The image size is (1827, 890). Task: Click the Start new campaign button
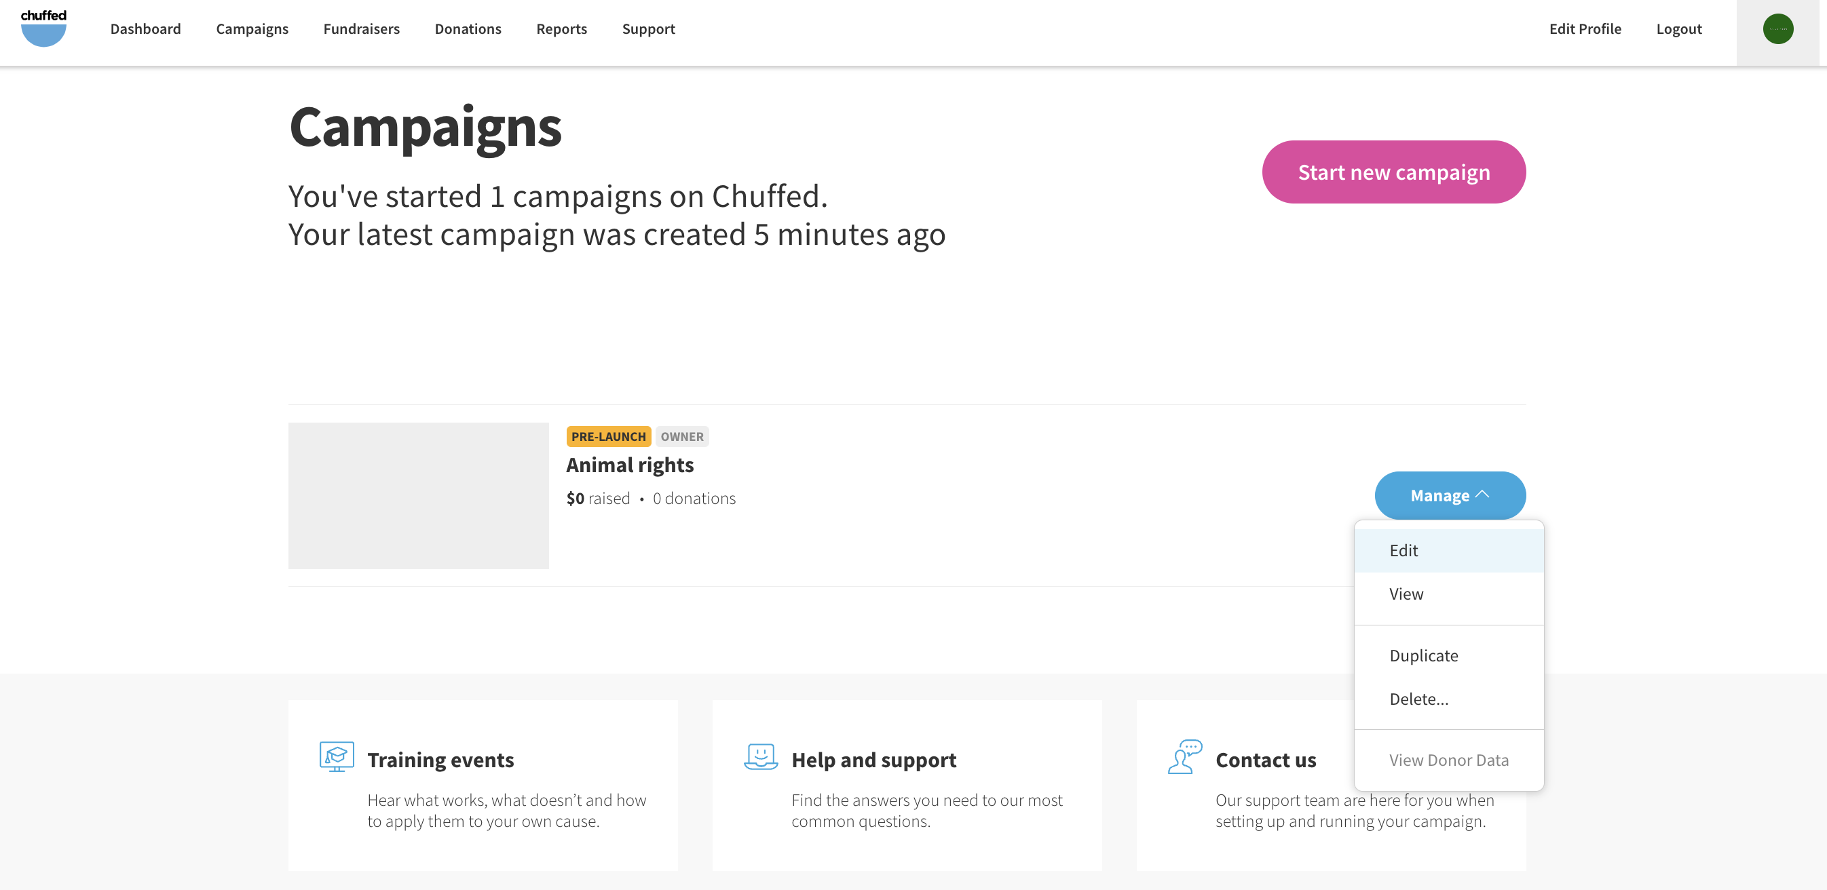pos(1393,172)
